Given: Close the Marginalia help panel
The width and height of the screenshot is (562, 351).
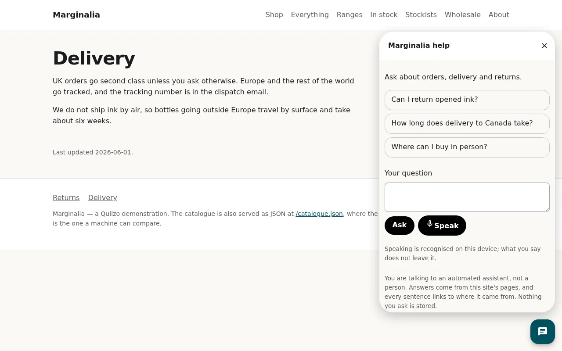Looking at the screenshot, I should [544, 46].
